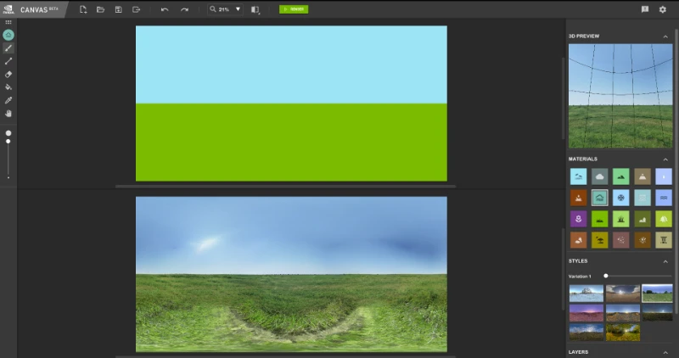
Task: Pick the tan mountain material
Action: point(643,176)
